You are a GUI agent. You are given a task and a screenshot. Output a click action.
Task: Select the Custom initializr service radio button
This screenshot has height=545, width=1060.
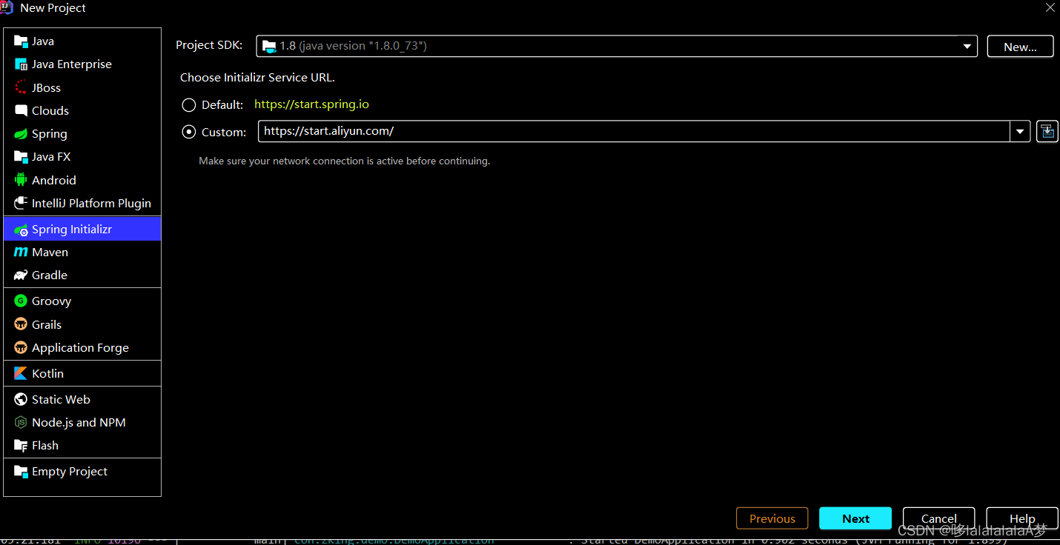[188, 132]
